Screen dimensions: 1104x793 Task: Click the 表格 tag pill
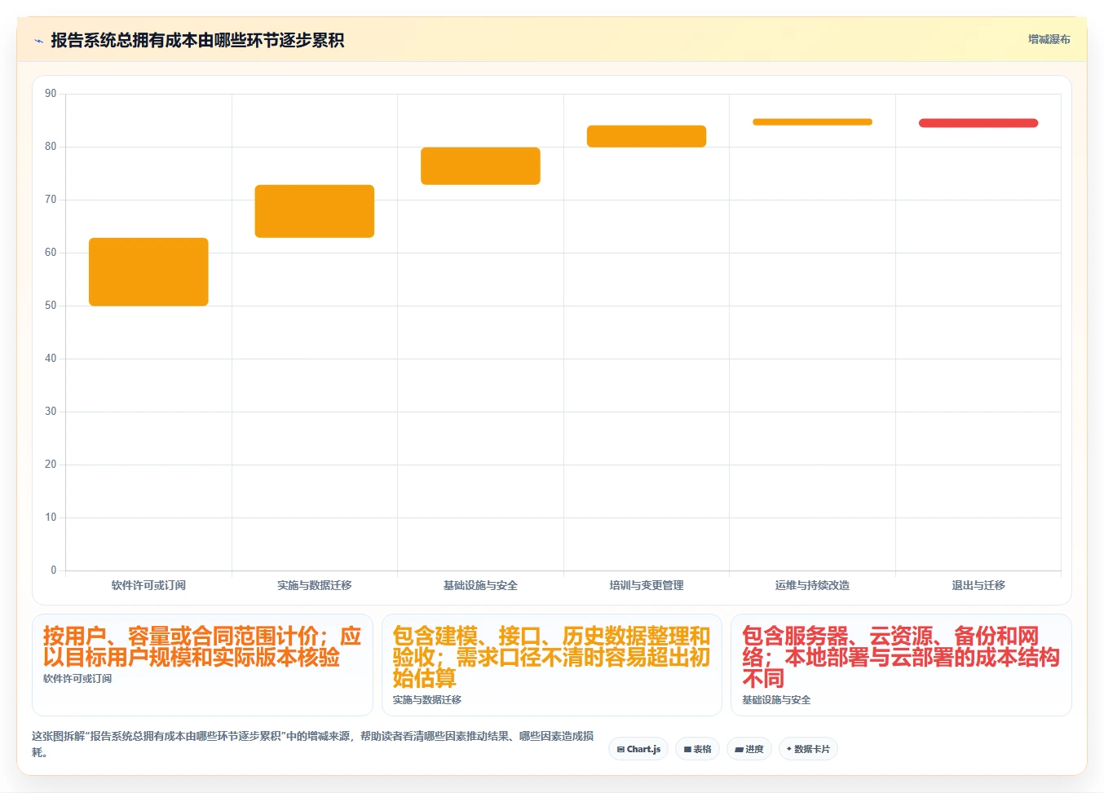(697, 749)
